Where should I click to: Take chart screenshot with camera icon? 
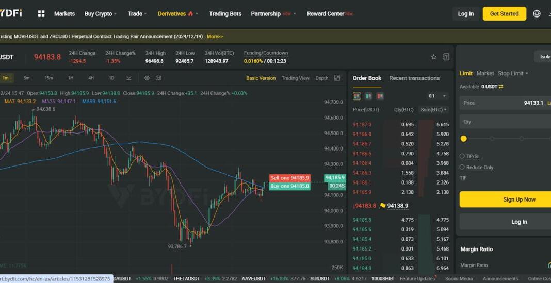(x=158, y=78)
